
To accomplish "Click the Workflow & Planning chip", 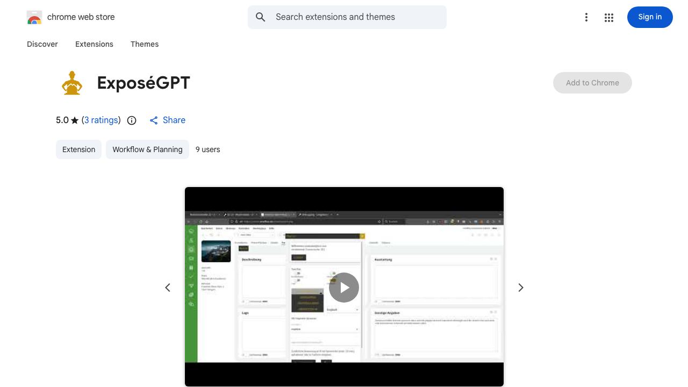I will click(x=147, y=149).
